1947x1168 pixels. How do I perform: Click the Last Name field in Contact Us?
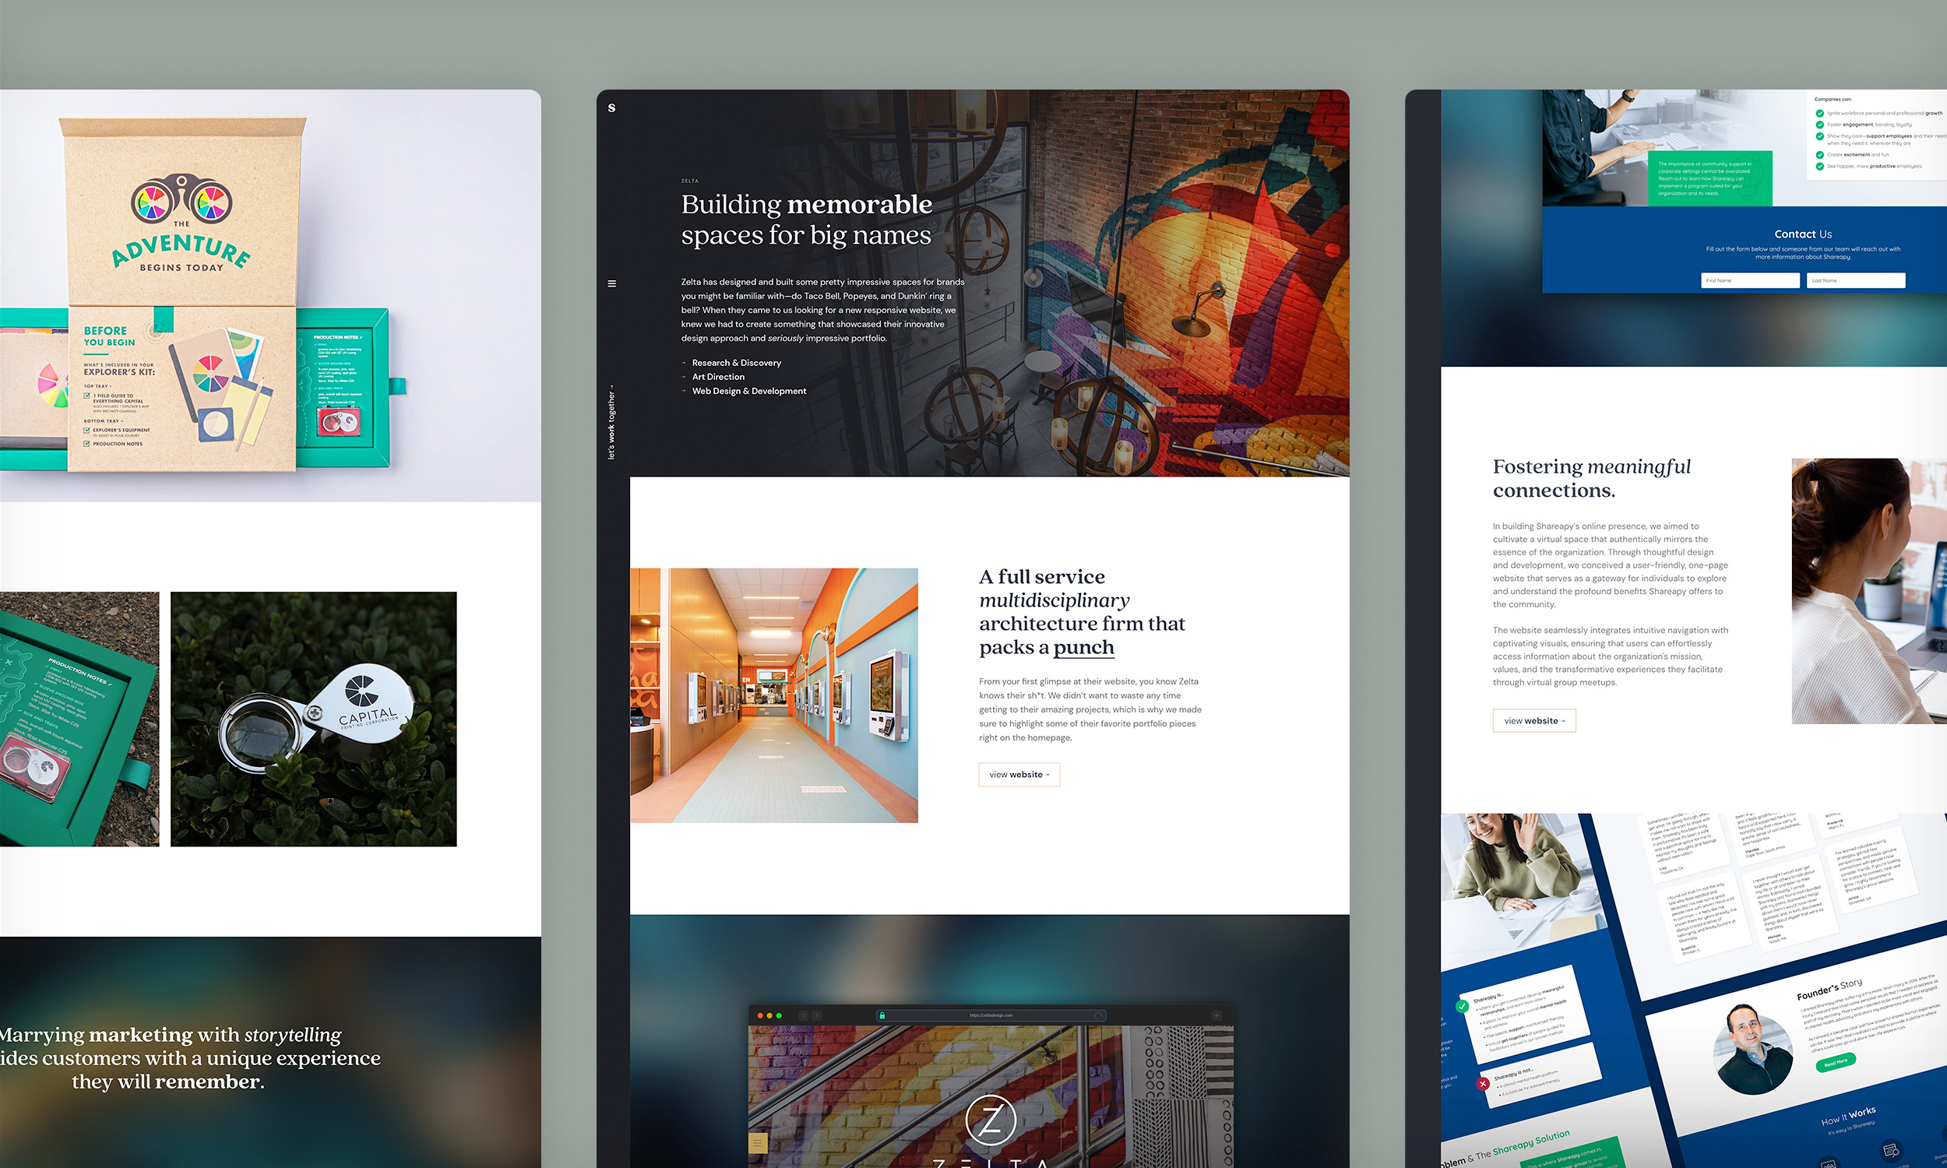[1856, 280]
